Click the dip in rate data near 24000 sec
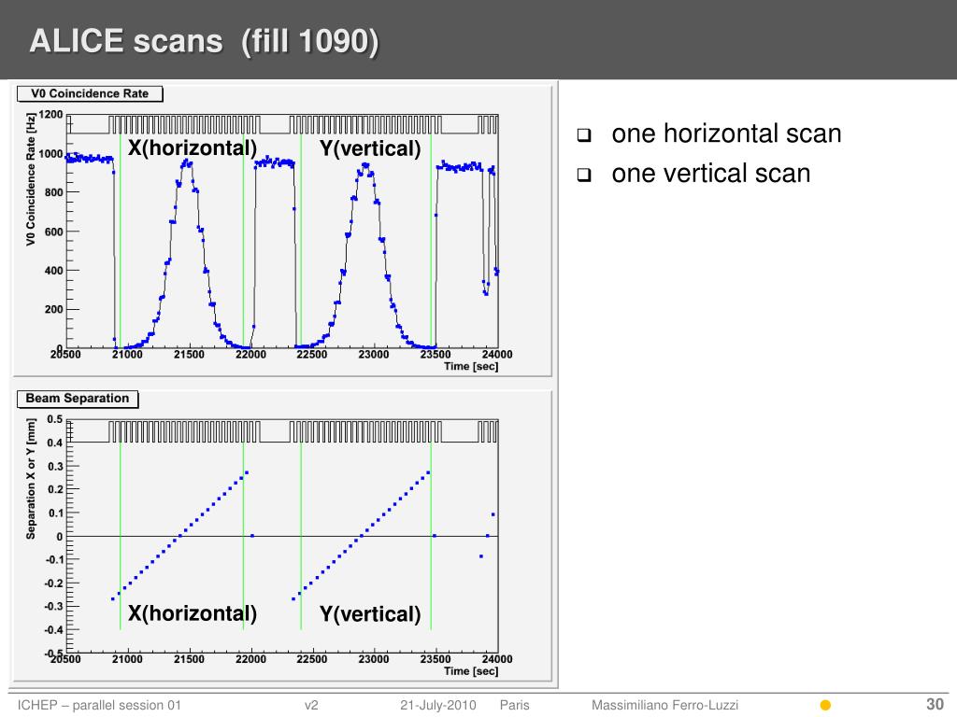Viewport: 957px width, 717px height. pos(486,292)
